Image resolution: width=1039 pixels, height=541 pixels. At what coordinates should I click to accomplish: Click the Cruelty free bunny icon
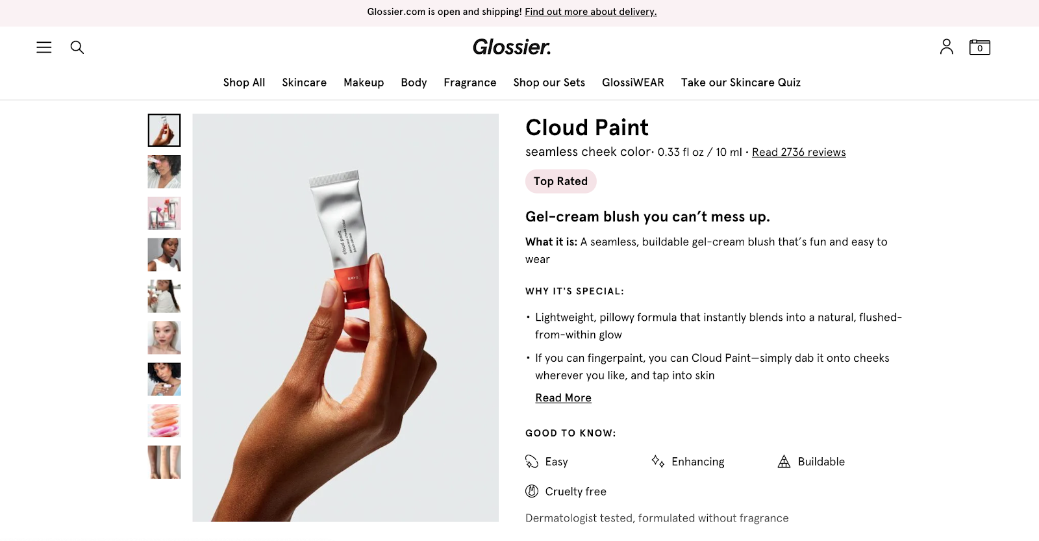pos(532,491)
